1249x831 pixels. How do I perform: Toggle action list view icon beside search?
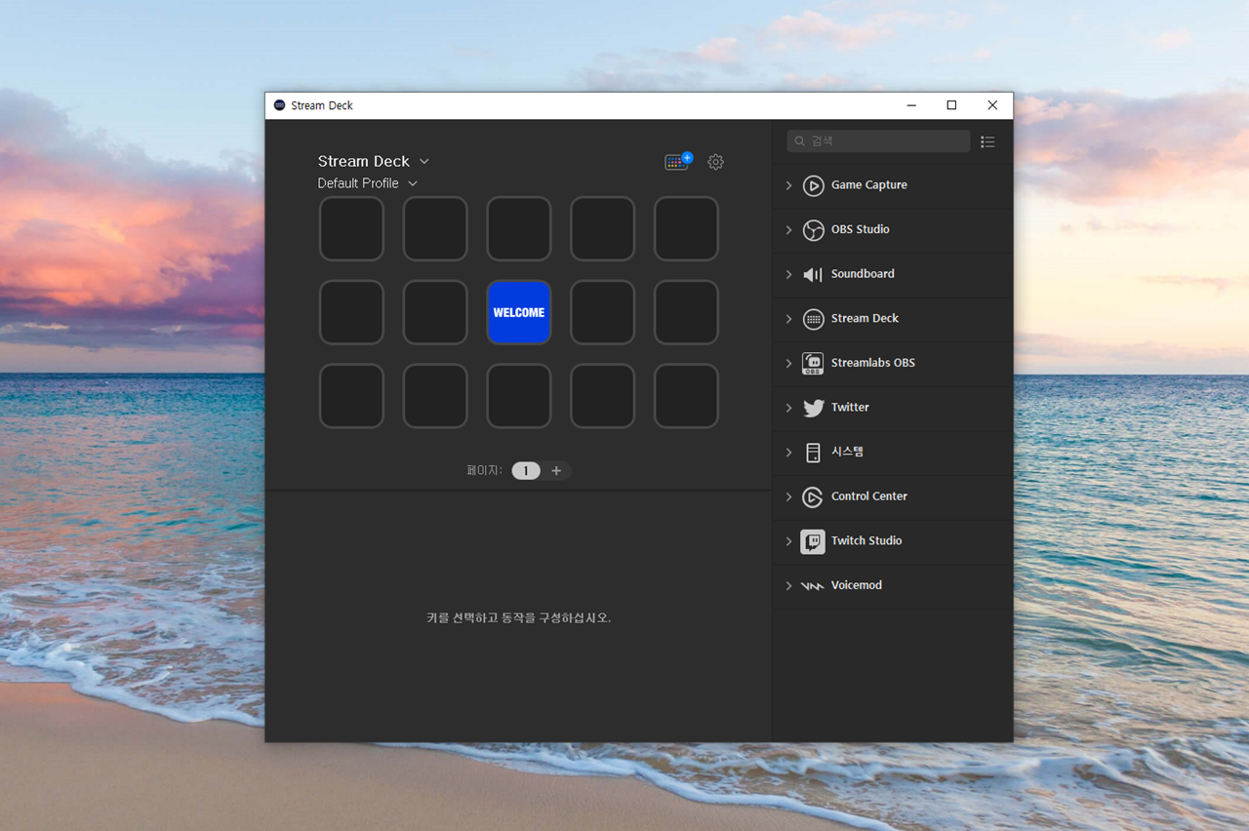point(987,141)
